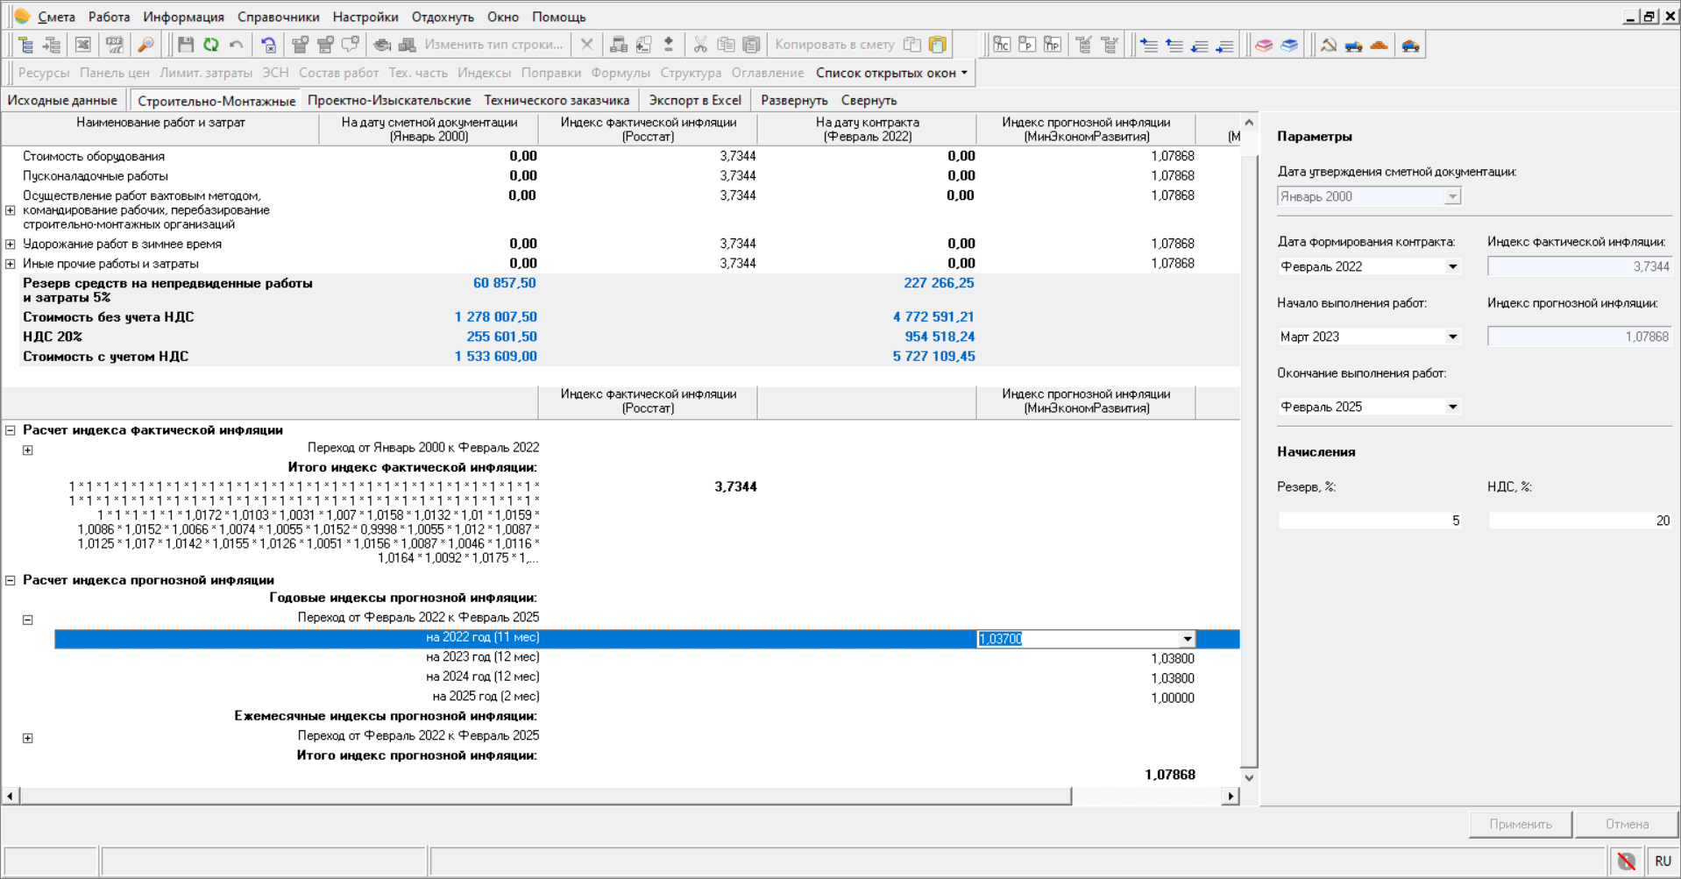The width and height of the screenshot is (1681, 879).
Task: Open the 'Список открытых окон' dropdown
Action: (x=891, y=73)
